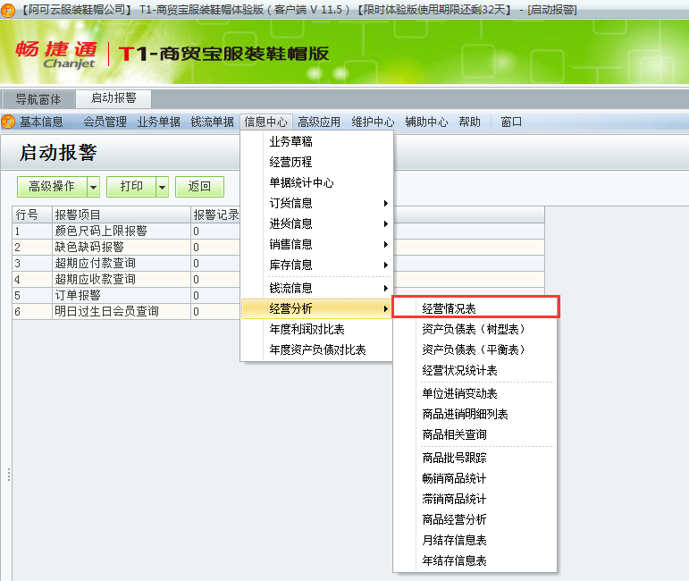Expand the 进货信息 submenu
Viewport: 689px width, 581px height.
click(x=385, y=223)
